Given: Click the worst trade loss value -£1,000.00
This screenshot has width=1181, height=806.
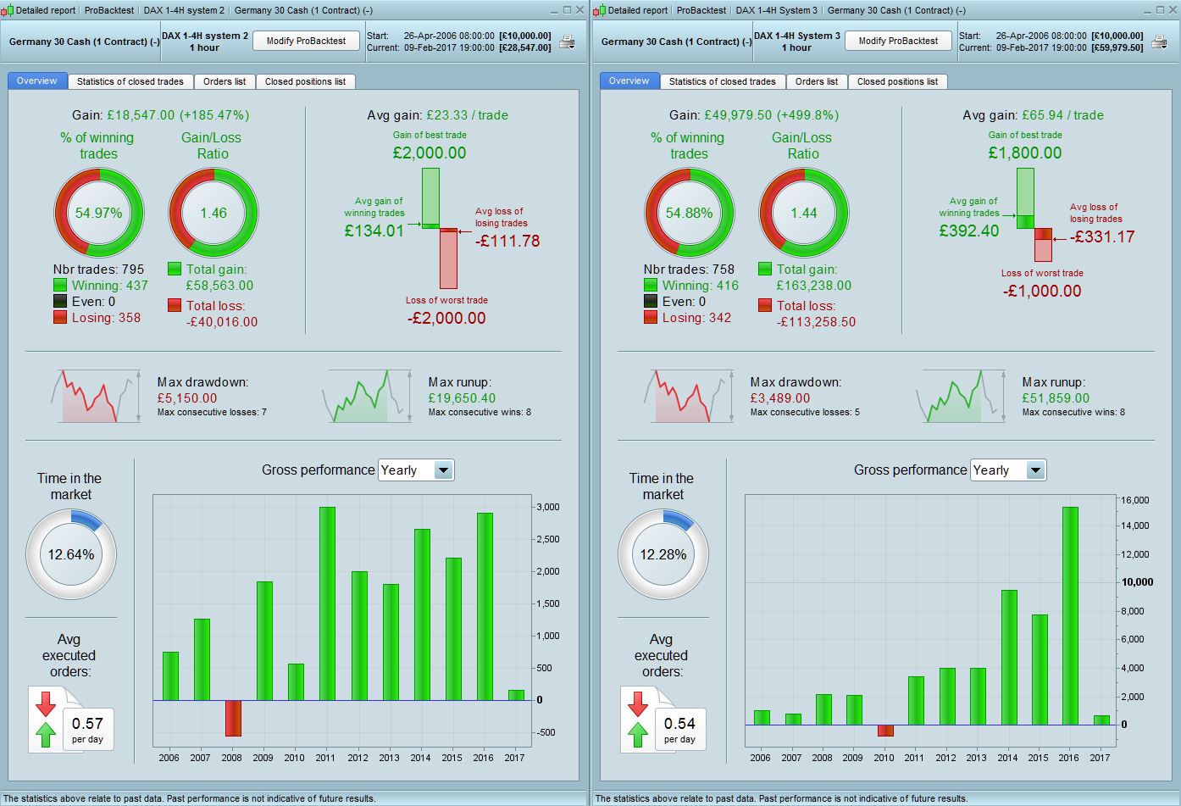Looking at the screenshot, I should click(1042, 291).
